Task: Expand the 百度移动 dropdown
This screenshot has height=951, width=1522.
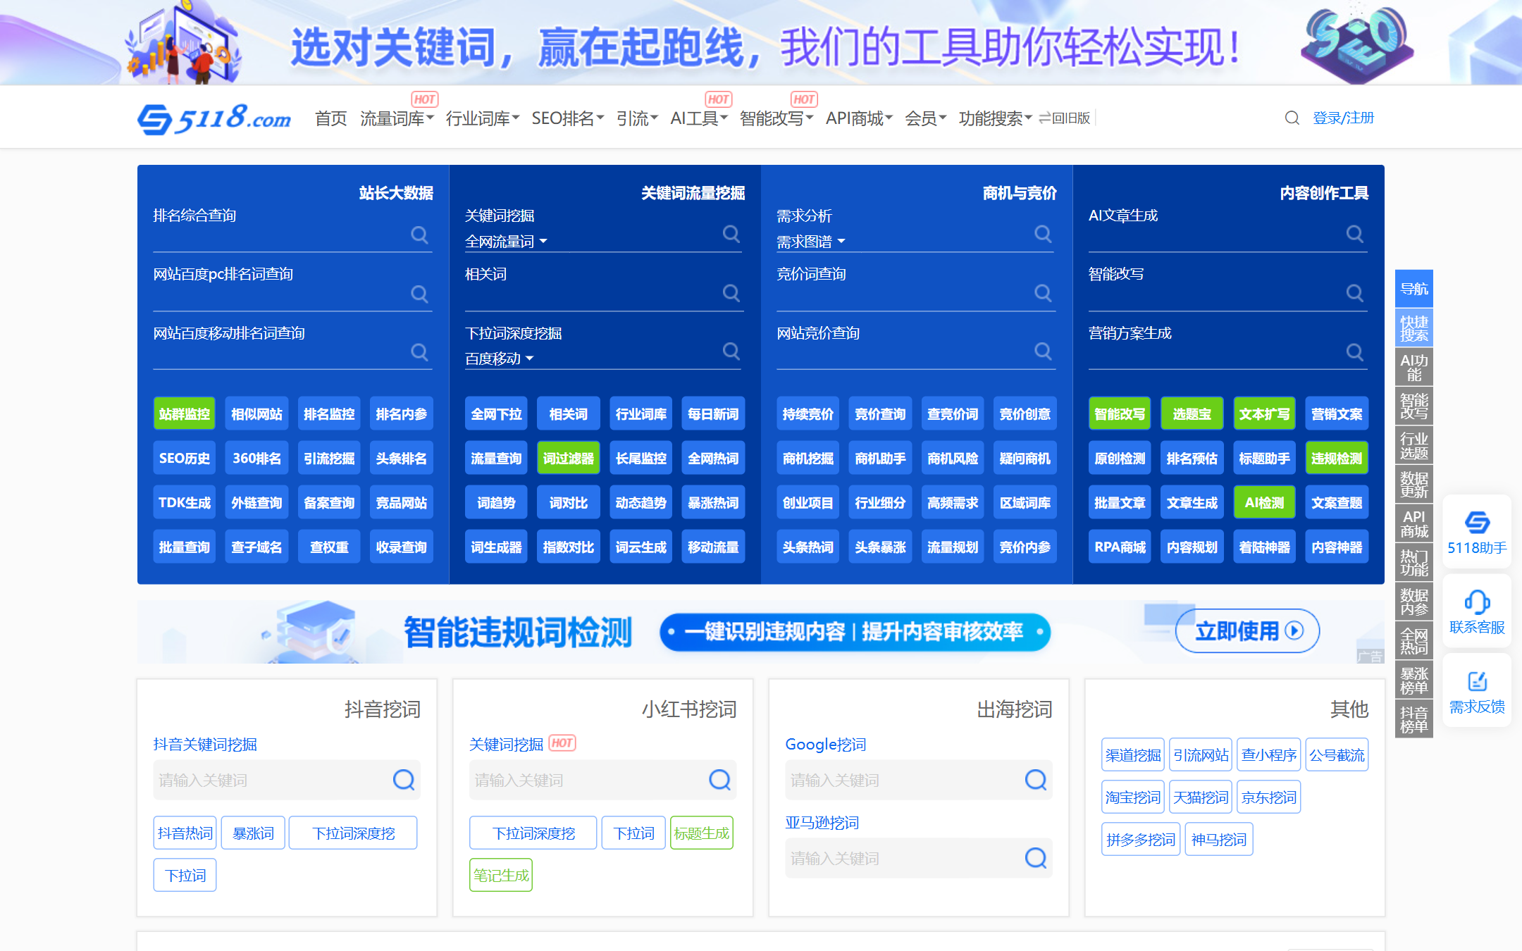Action: tap(499, 359)
